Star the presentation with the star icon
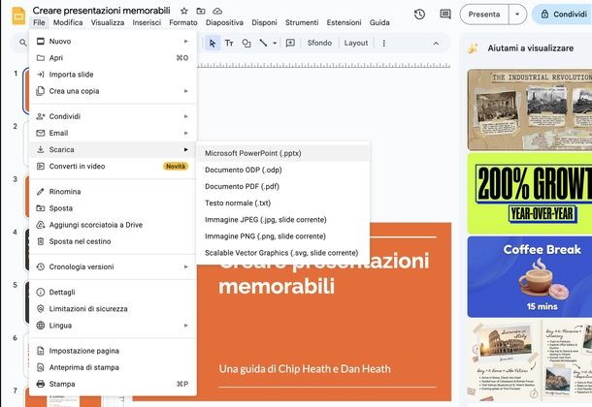The height and width of the screenshot is (407, 592). pyautogui.click(x=183, y=11)
